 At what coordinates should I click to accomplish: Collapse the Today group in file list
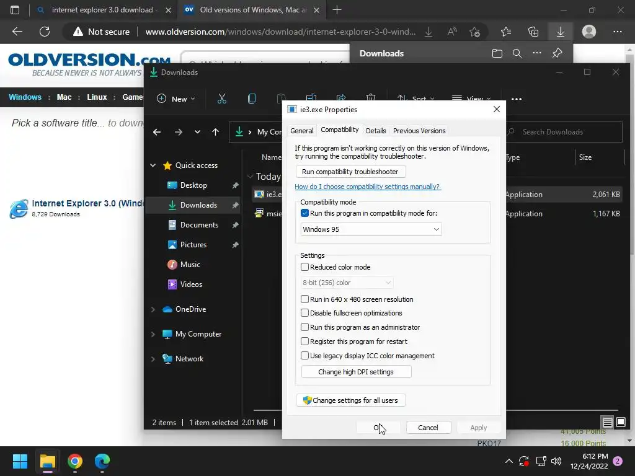251,176
